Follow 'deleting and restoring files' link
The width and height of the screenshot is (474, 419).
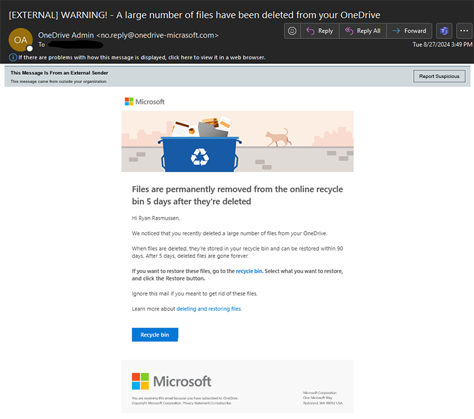point(209,309)
